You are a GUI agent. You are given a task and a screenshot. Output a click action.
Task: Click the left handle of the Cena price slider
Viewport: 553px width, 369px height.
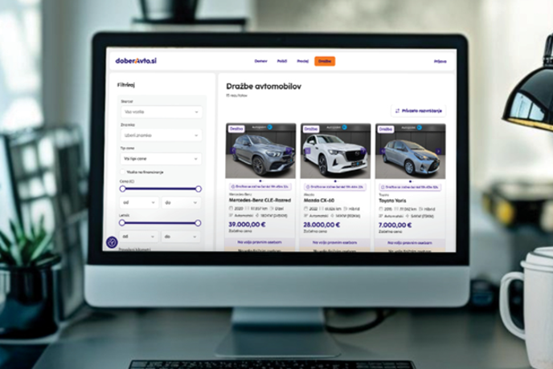122,189
